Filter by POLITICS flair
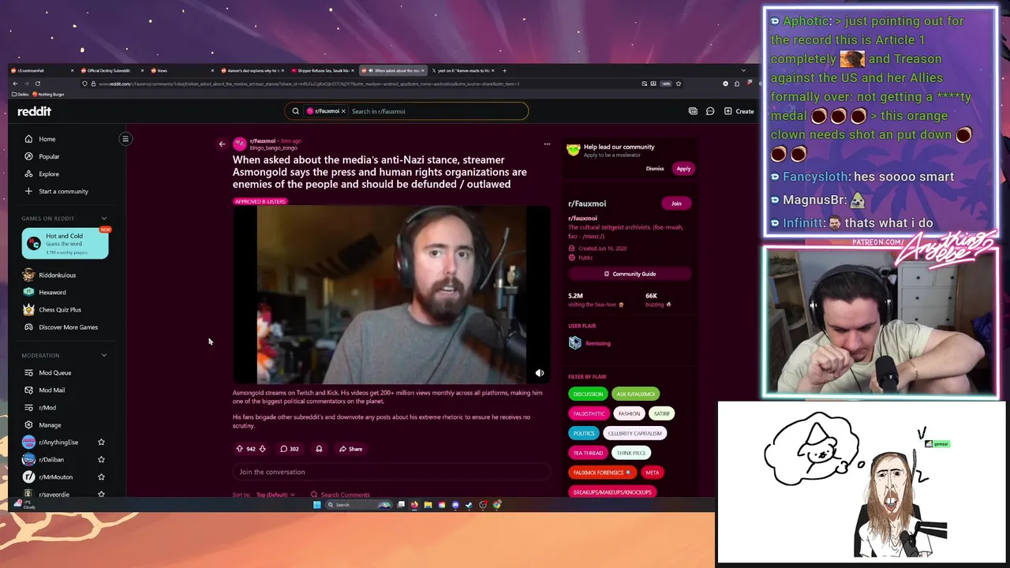 coord(584,433)
